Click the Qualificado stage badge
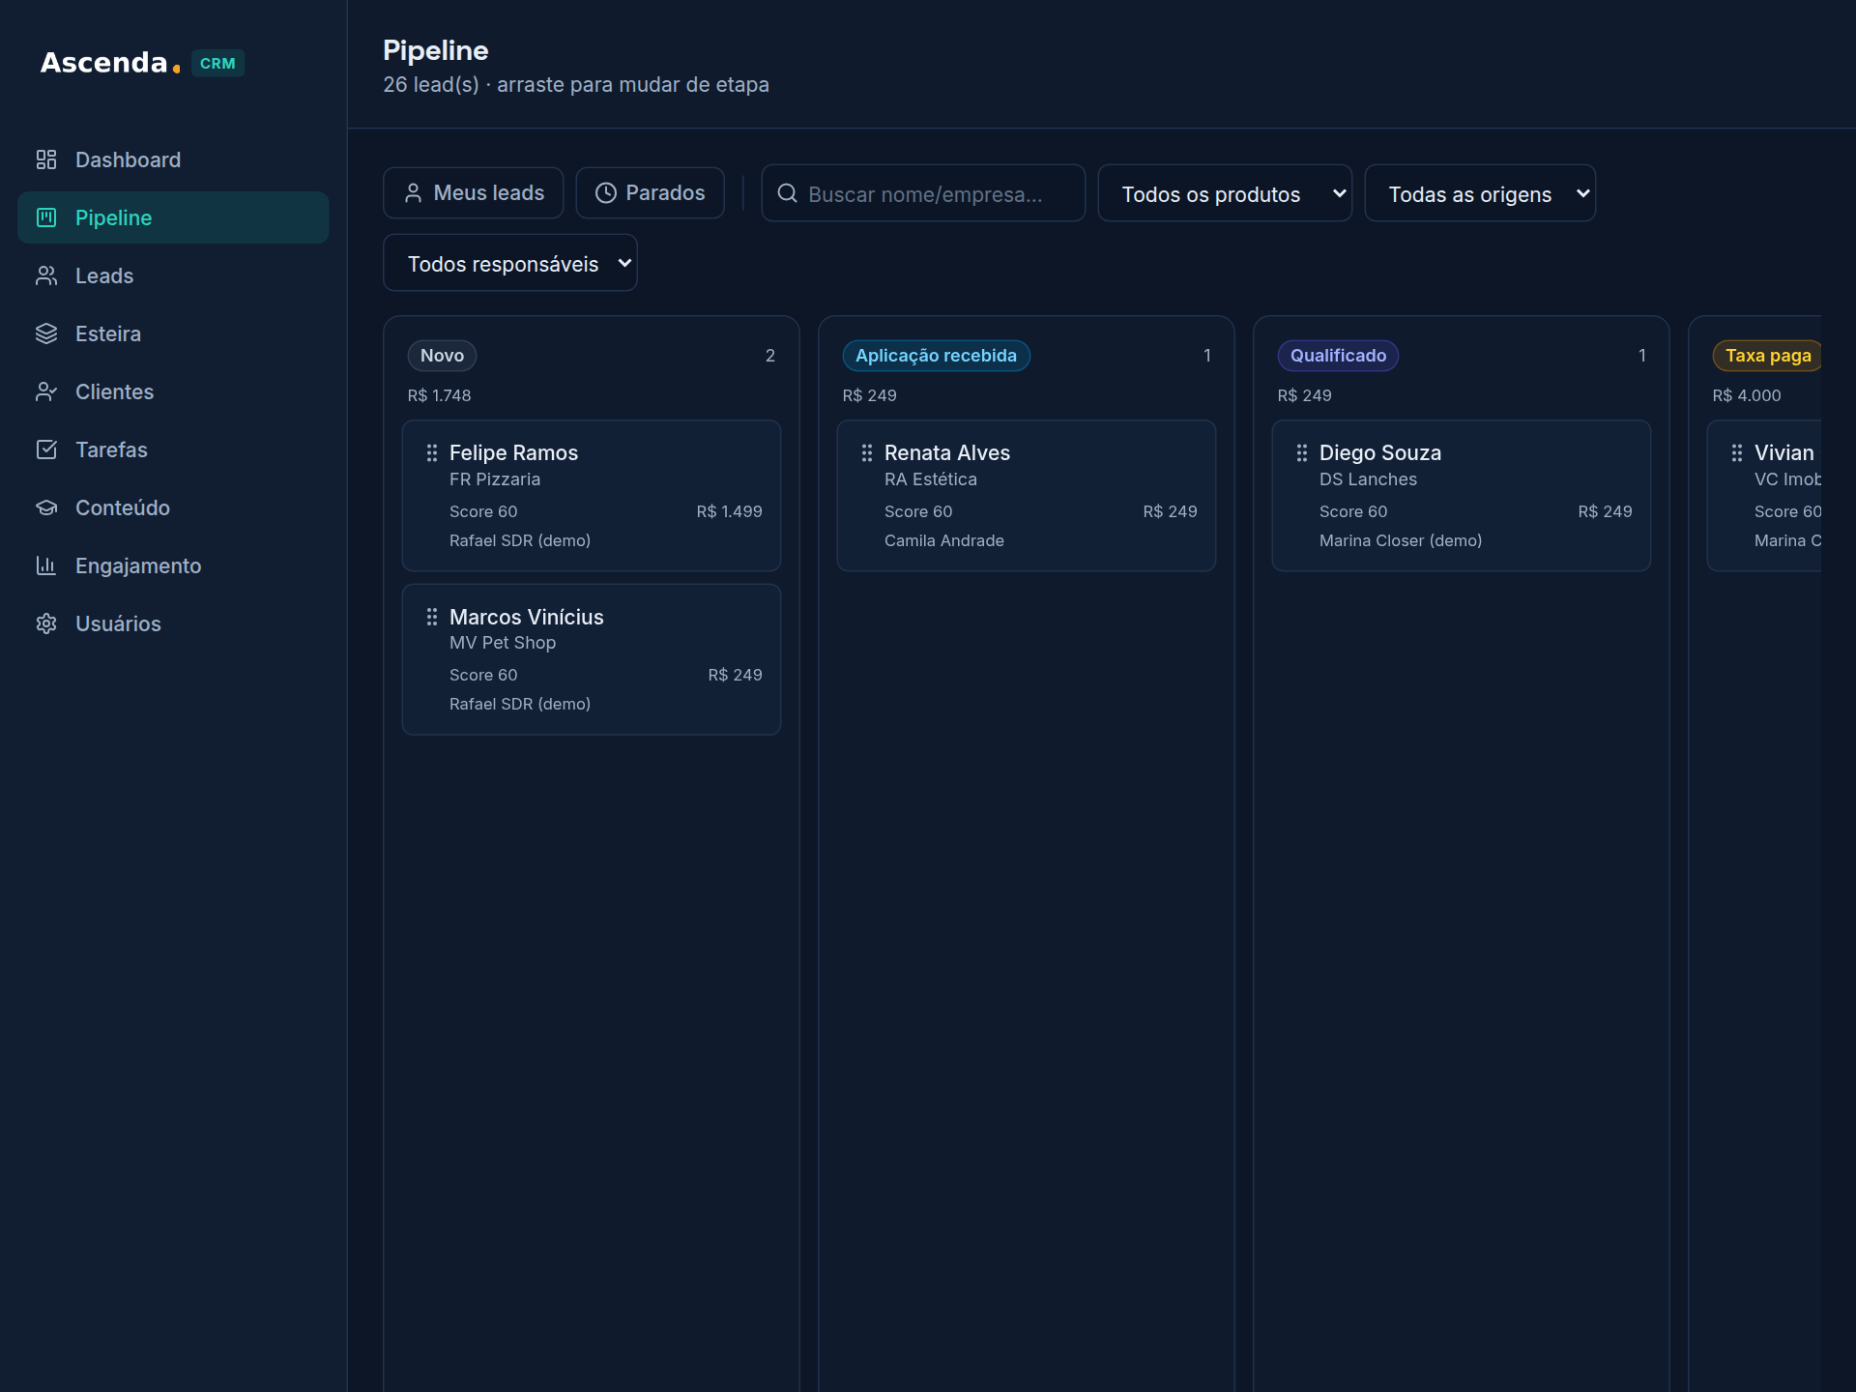The width and height of the screenshot is (1856, 1392). point(1338,356)
